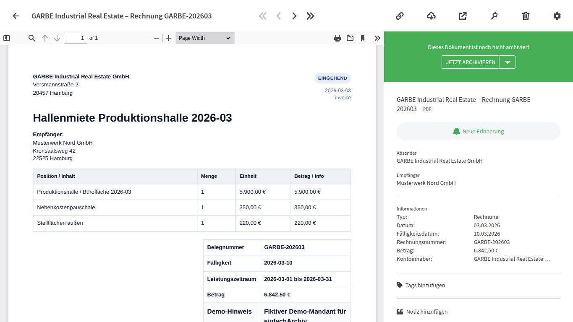This screenshot has width=573, height=322.
Task: Click Rechnungsnummer value GARBE-202603 in panel
Action: pyautogui.click(x=492, y=242)
